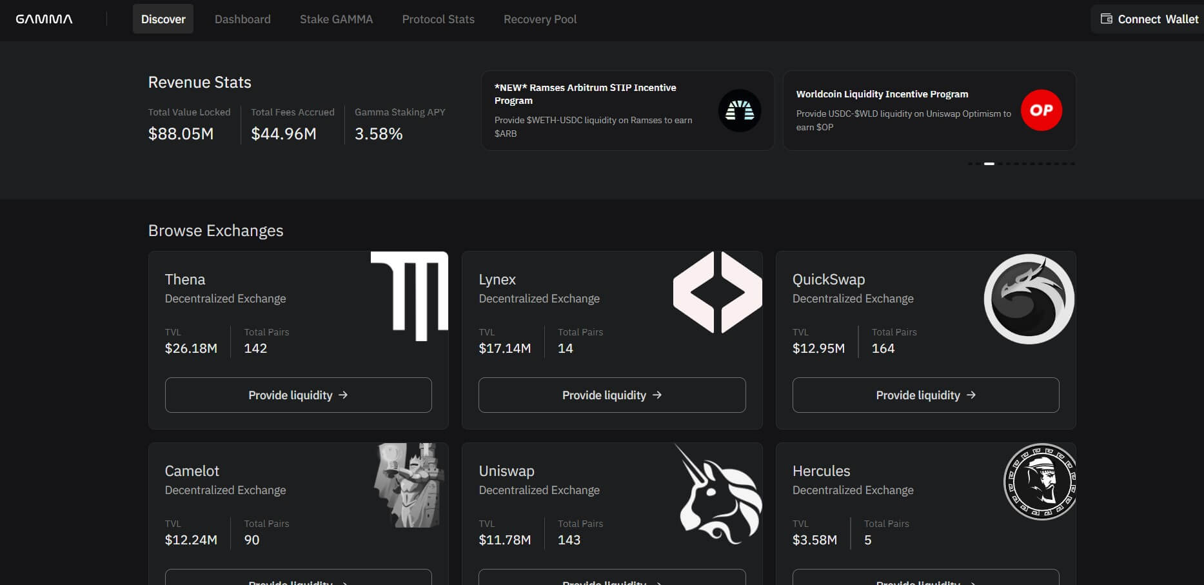This screenshot has height=585, width=1204.
Task: Click the Hercules TVL value $3.58M
Action: pyautogui.click(x=814, y=540)
